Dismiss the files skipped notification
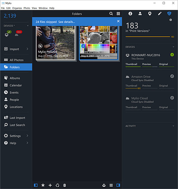 [118, 21]
